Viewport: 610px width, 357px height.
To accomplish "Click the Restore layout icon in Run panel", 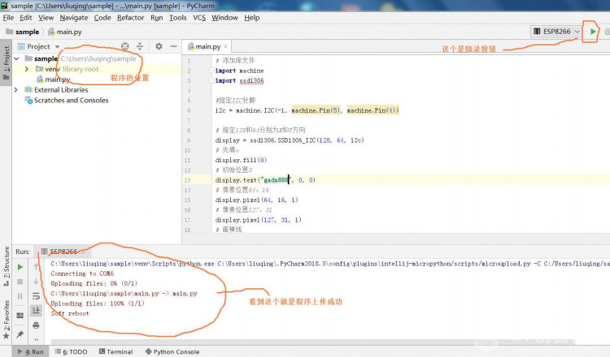I will (20, 316).
